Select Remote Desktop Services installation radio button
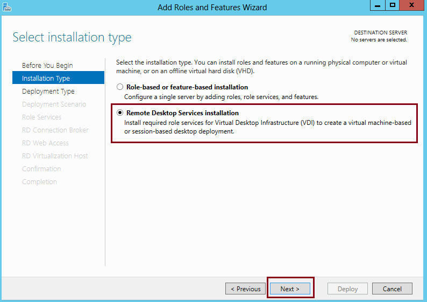The image size is (427, 302). (x=120, y=113)
